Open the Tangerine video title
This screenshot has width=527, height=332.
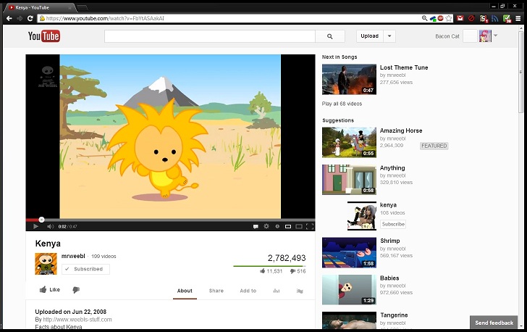point(394,315)
